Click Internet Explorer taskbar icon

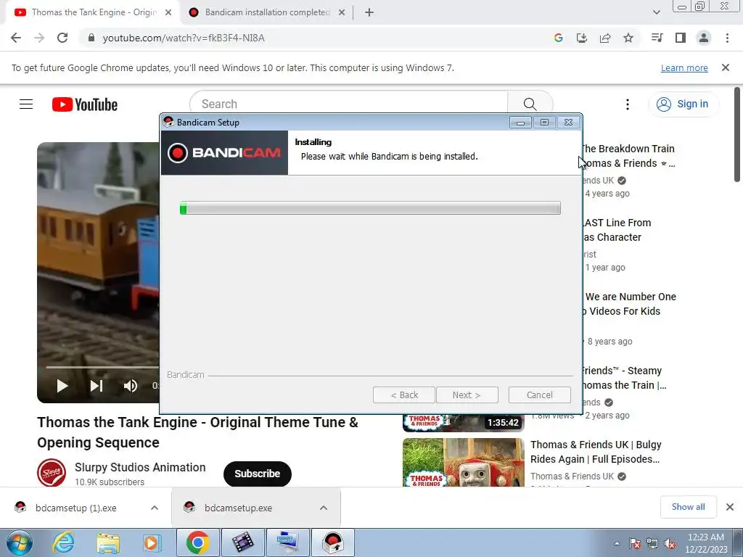click(63, 542)
